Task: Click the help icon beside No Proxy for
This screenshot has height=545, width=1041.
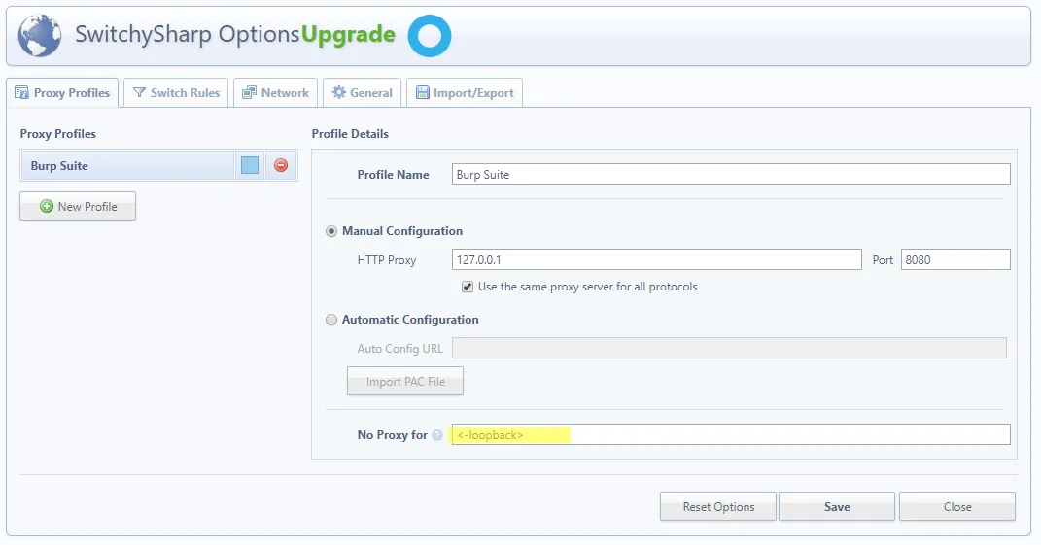Action: tap(437, 435)
